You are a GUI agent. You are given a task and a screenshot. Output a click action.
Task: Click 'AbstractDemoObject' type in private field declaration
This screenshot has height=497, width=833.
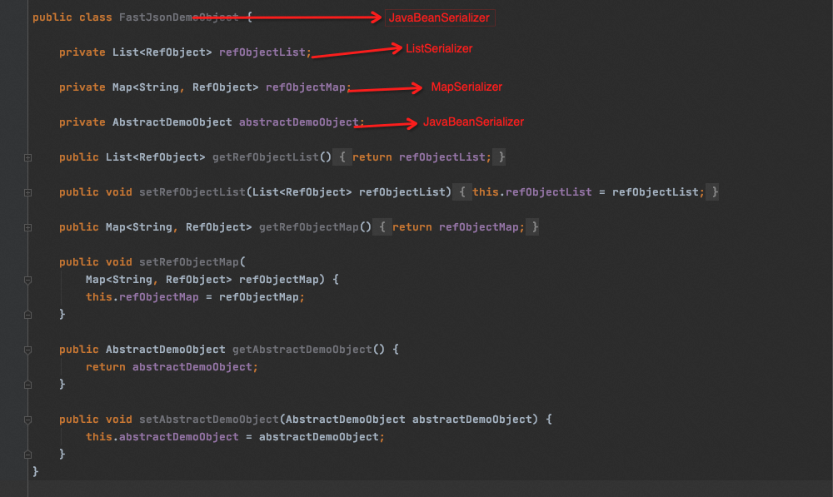coord(172,122)
